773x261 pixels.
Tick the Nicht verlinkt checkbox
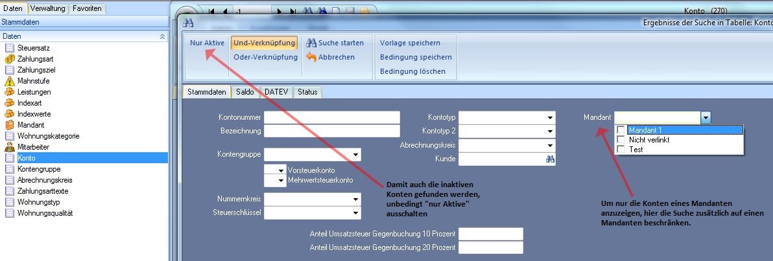click(621, 140)
